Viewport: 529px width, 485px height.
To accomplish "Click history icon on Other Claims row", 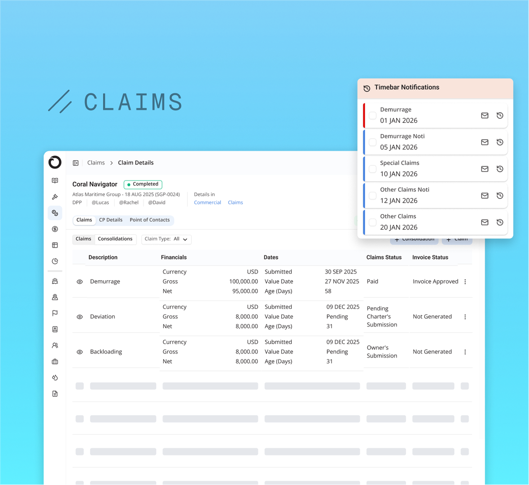I will coord(500,222).
